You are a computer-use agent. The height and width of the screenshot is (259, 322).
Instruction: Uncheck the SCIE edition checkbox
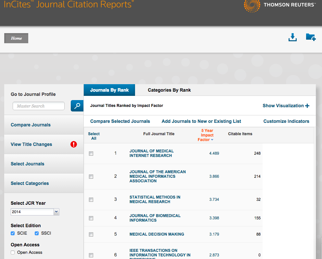(13, 233)
